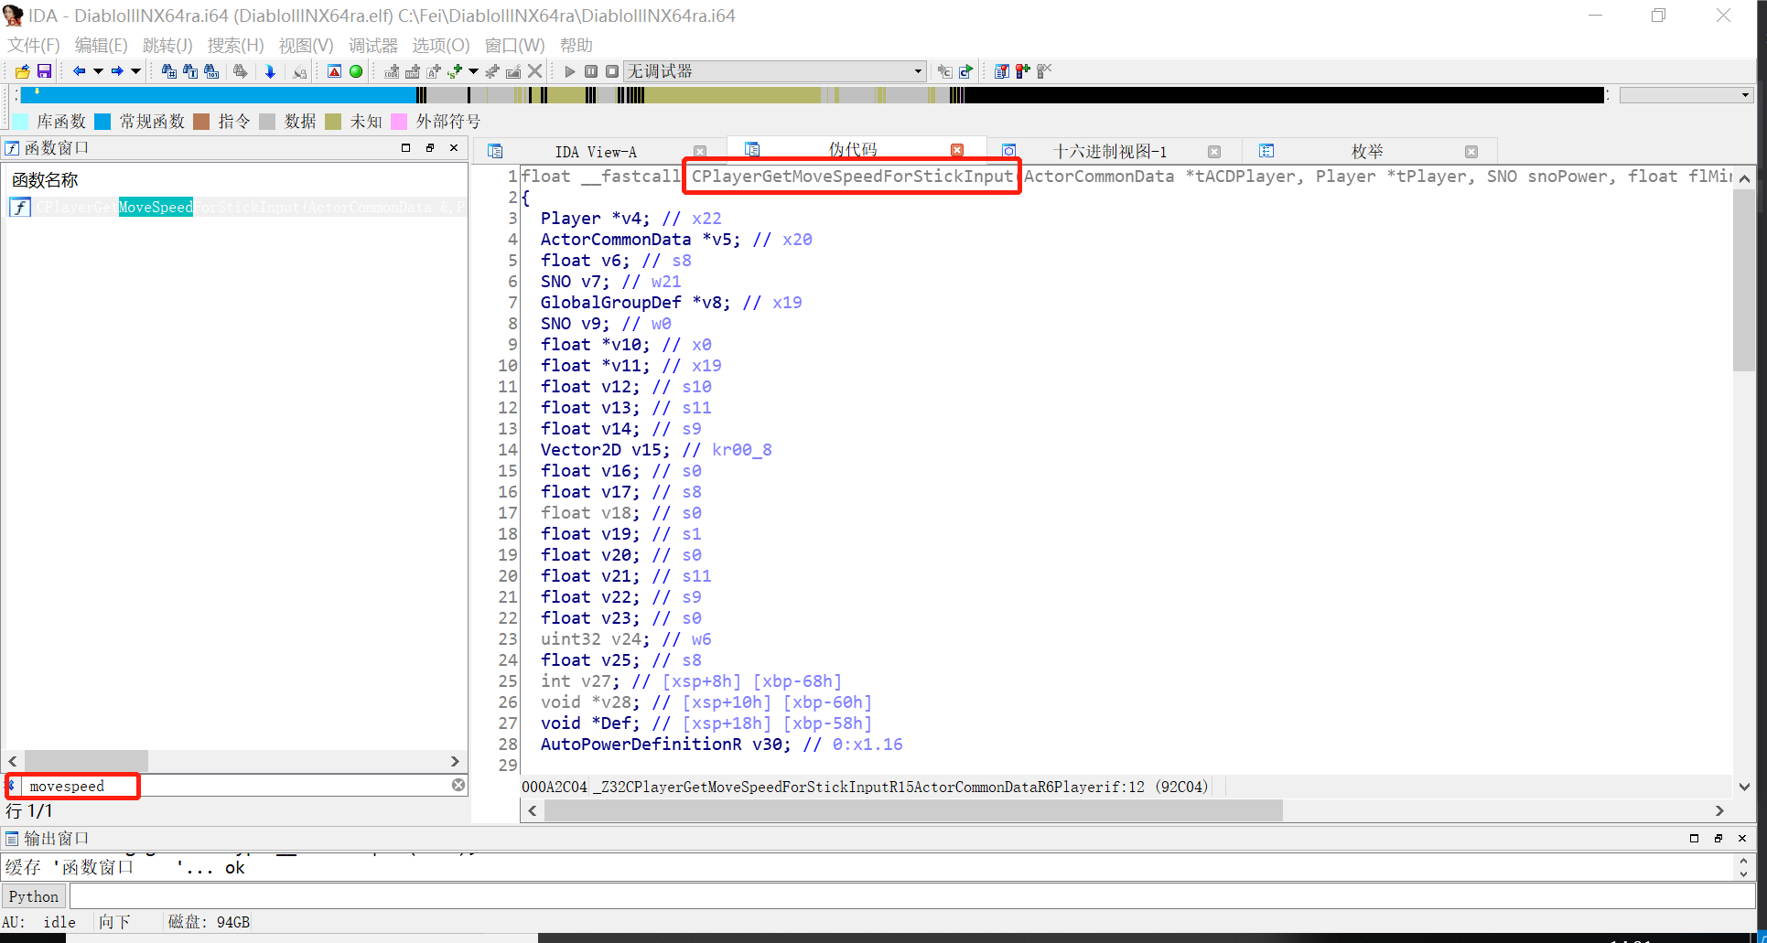Clear the movespeed filter text
Viewport: 1767px width, 943px height.
[458, 785]
